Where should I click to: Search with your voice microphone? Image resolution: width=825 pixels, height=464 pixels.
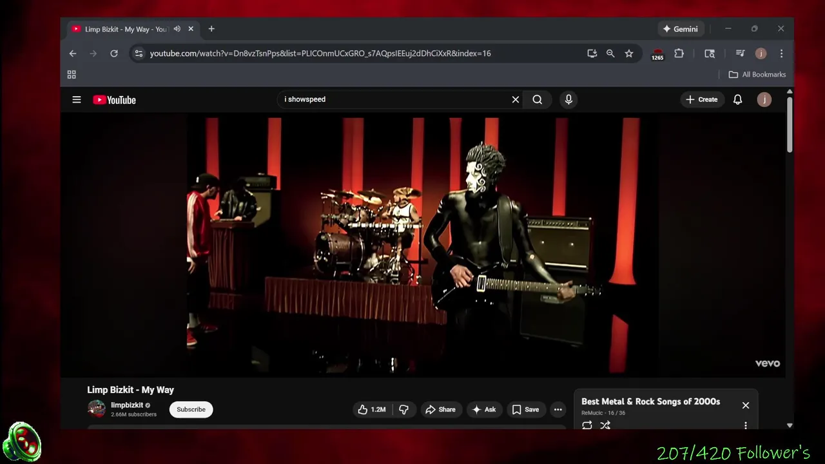[x=568, y=99]
